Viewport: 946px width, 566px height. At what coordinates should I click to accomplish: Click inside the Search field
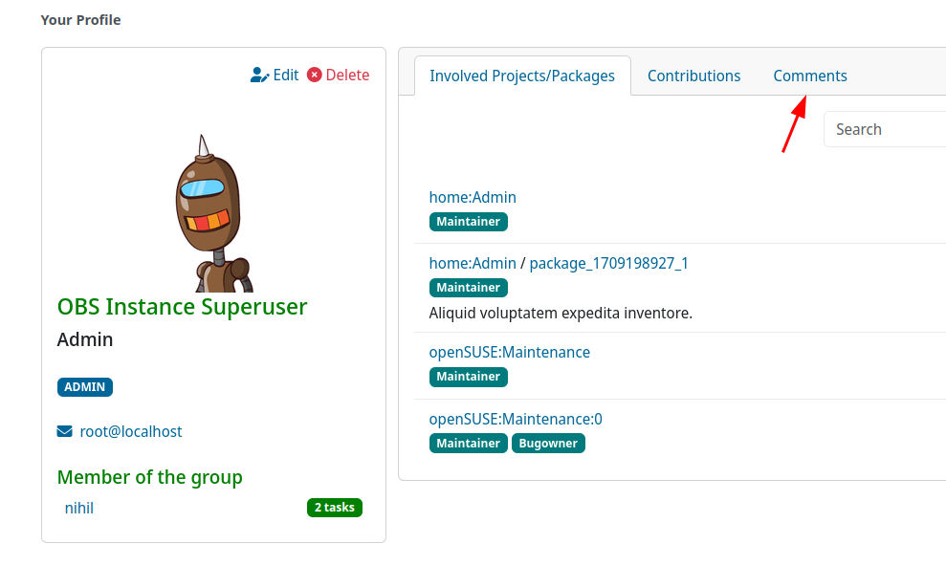887,128
